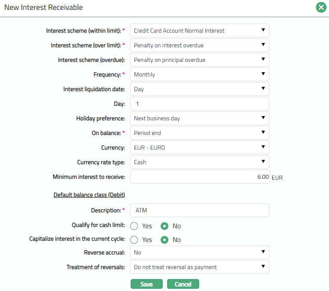The width and height of the screenshot is (329, 291).
Task: Change the Frequency dropdown from Monthly
Action: point(199,74)
